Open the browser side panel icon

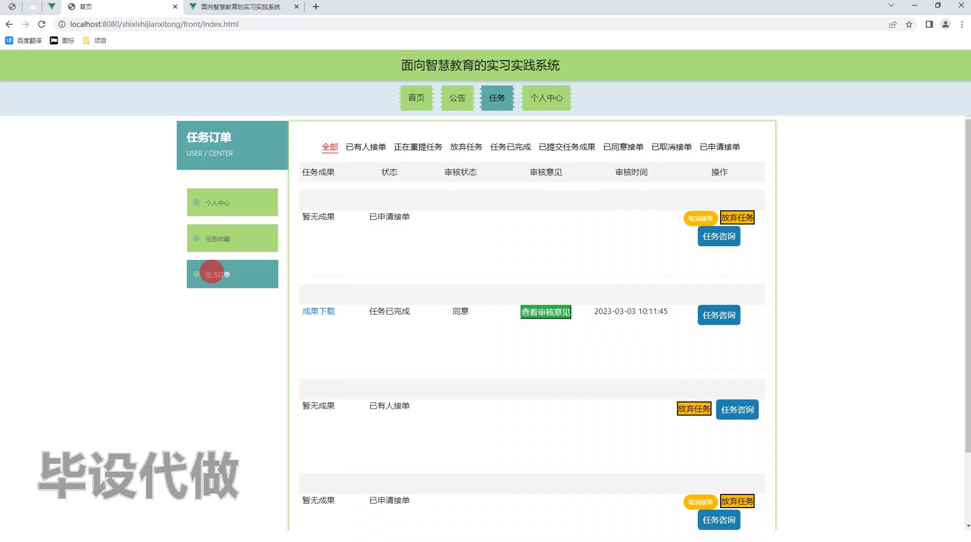point(929,24)
